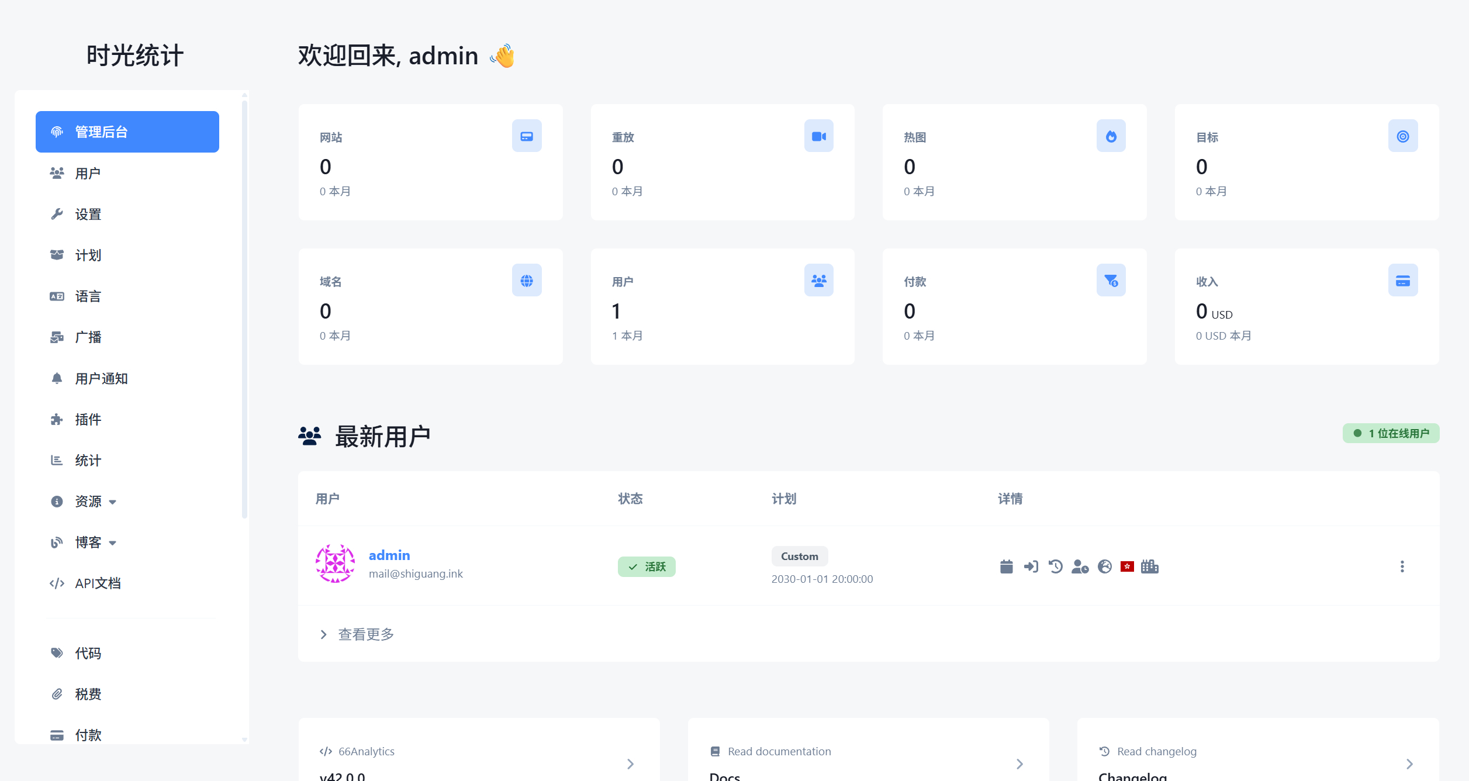This screenshot has height=781, width=1469.
Task: Click the login arrow icon in details
Action: tap(1031, 566)
